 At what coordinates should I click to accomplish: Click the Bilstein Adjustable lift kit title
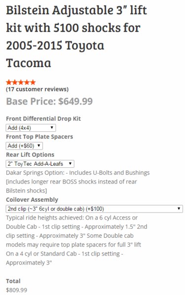[x=76, y=37]
